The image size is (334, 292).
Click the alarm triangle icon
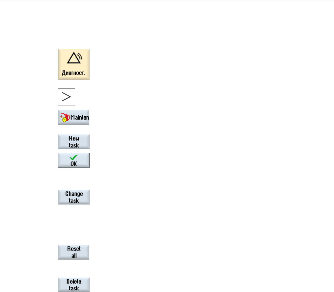click(x=75, y=58)
